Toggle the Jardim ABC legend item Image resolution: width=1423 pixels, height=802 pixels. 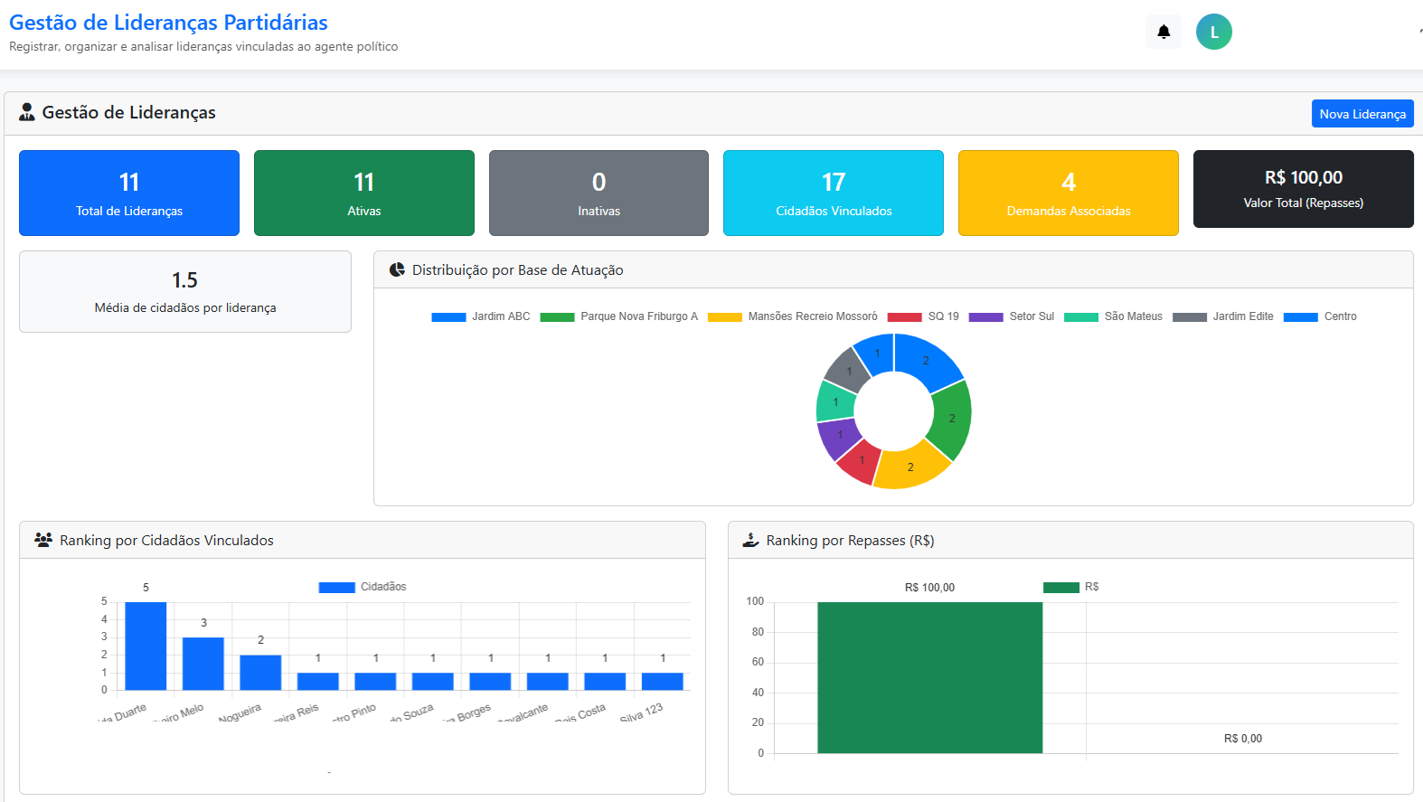[481, 316]
